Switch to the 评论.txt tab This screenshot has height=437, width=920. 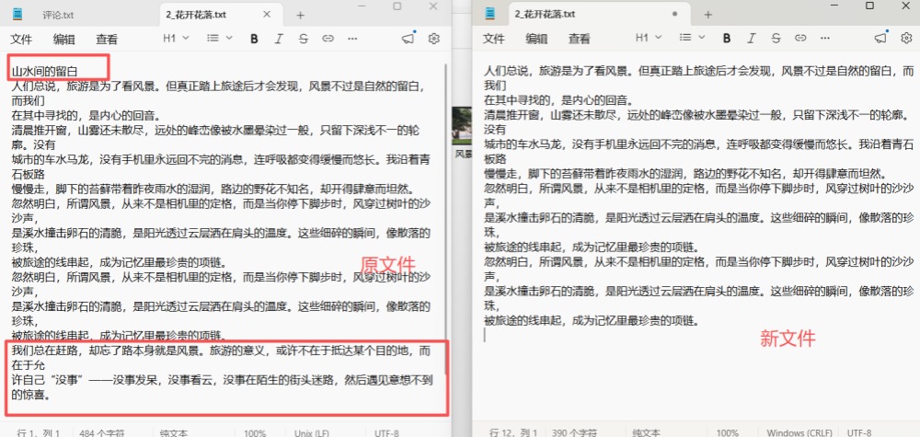pyautogui.click(x=59, y=16)
